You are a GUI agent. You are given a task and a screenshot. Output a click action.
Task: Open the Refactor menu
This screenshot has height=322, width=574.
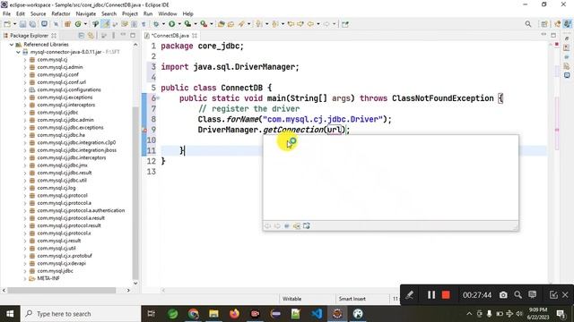[61, 14]
